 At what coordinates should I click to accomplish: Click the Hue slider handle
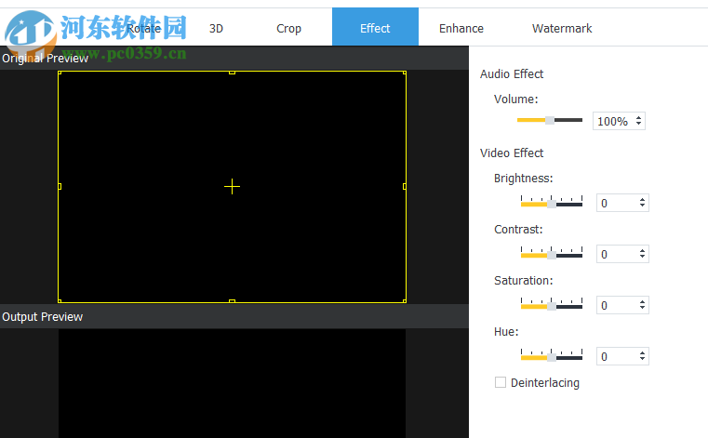coord(552,357)
